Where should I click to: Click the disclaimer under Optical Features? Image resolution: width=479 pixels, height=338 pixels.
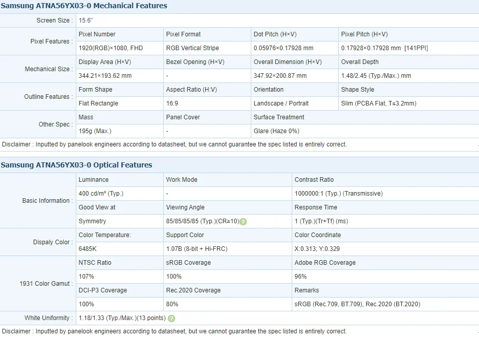coord(174,331)
